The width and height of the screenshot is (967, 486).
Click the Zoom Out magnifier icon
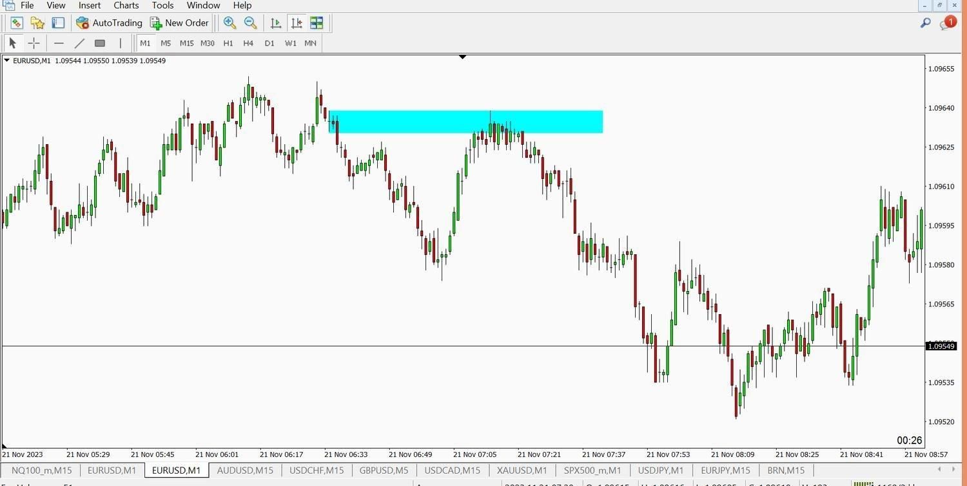[251, 23]
